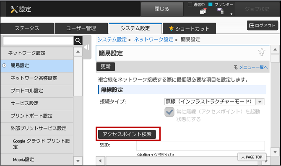This screenshot has width=281, height=166.
Task: Click the SSID input field
Action: coord(200,146)
